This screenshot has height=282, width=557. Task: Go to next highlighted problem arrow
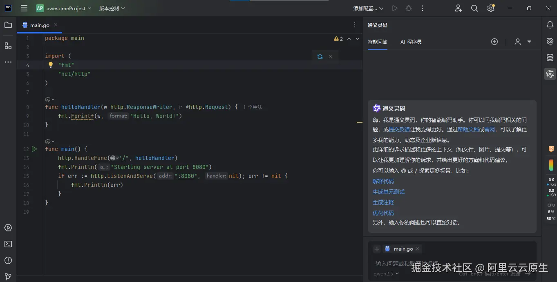(358, 39)
